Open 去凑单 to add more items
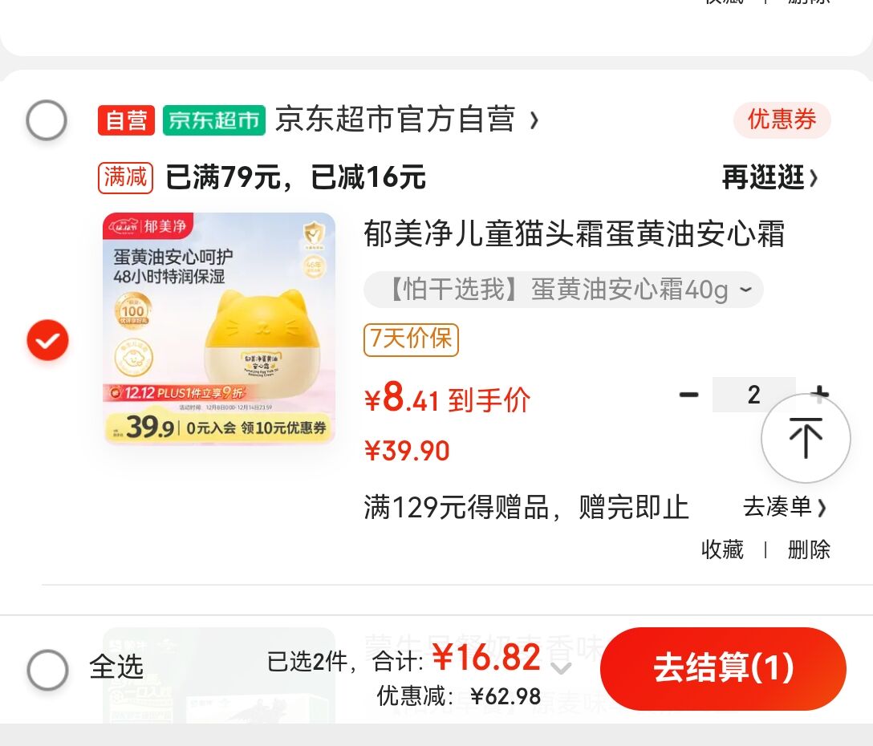 pyautogui.click(x=785, y=507)
